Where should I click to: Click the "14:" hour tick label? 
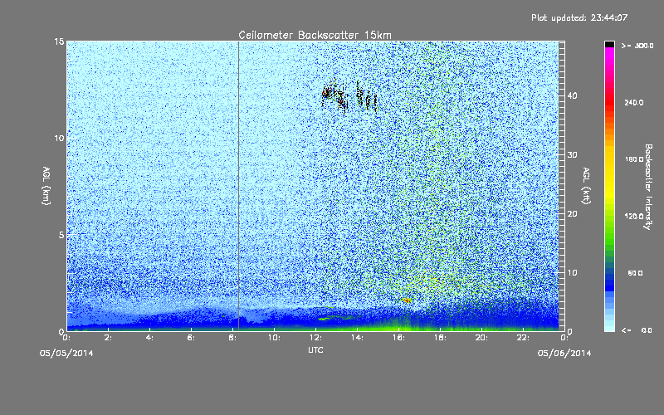[358, 338]
